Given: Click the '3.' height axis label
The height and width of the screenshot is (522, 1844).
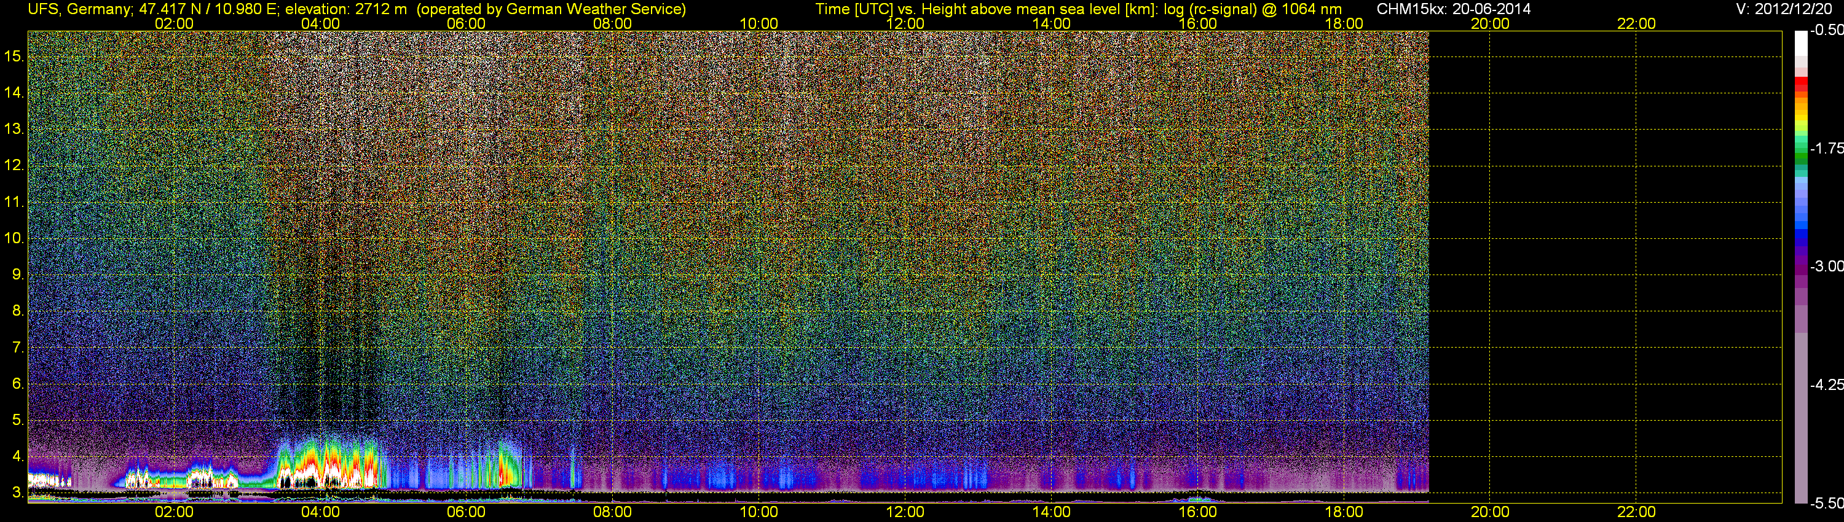Looking at the screenshot, I should tap(17, 493).
